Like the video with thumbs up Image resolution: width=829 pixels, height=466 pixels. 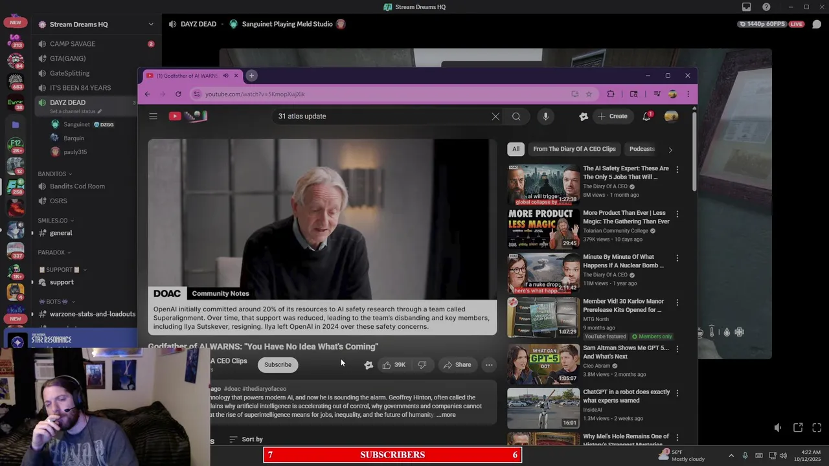click(394, 365)
